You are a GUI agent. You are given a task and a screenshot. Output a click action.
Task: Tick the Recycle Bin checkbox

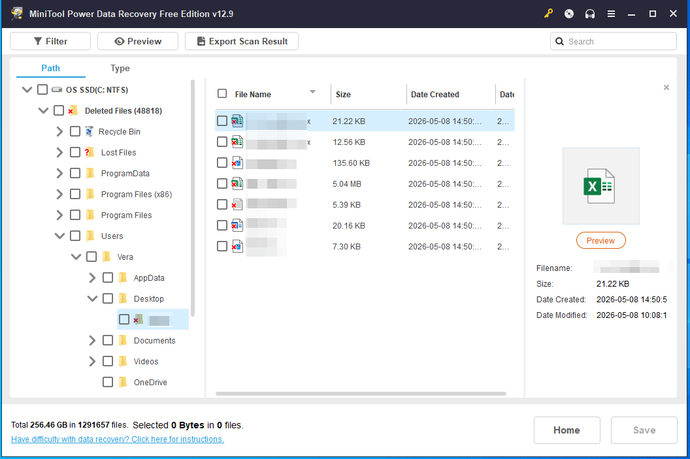tap(75, 131)
